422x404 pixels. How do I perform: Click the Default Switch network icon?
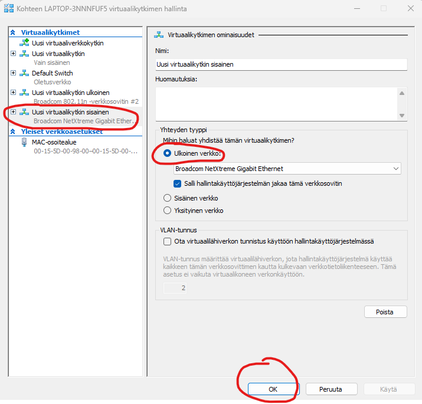pos(24,73)
